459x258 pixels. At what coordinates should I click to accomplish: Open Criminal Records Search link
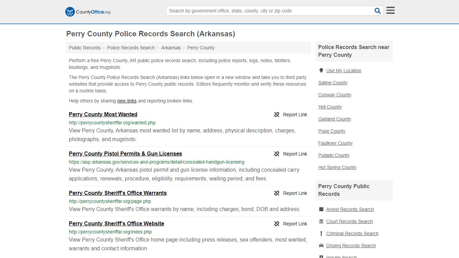click(x=352, y=233)
